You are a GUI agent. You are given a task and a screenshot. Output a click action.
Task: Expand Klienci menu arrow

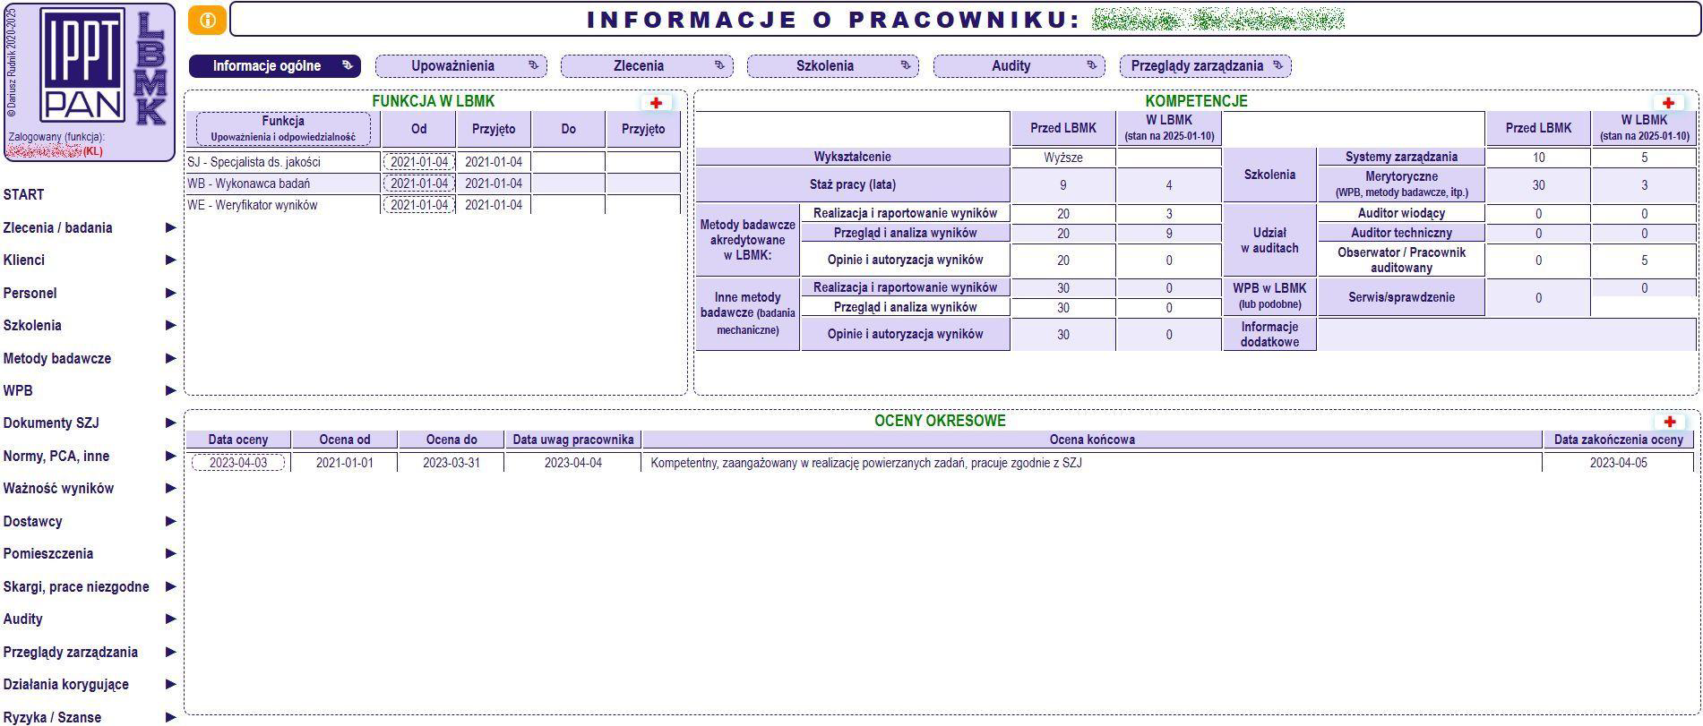click(170, 261)
